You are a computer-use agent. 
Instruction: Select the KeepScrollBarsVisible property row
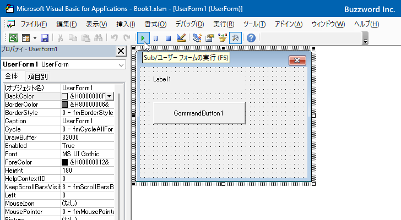59,187
